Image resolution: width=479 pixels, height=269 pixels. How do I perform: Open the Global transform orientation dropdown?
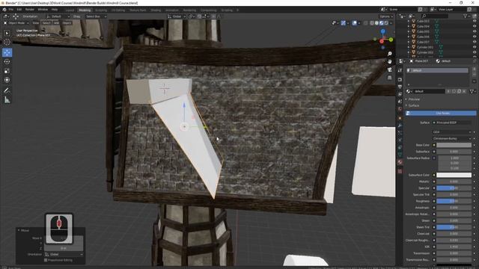click(177, 16)
